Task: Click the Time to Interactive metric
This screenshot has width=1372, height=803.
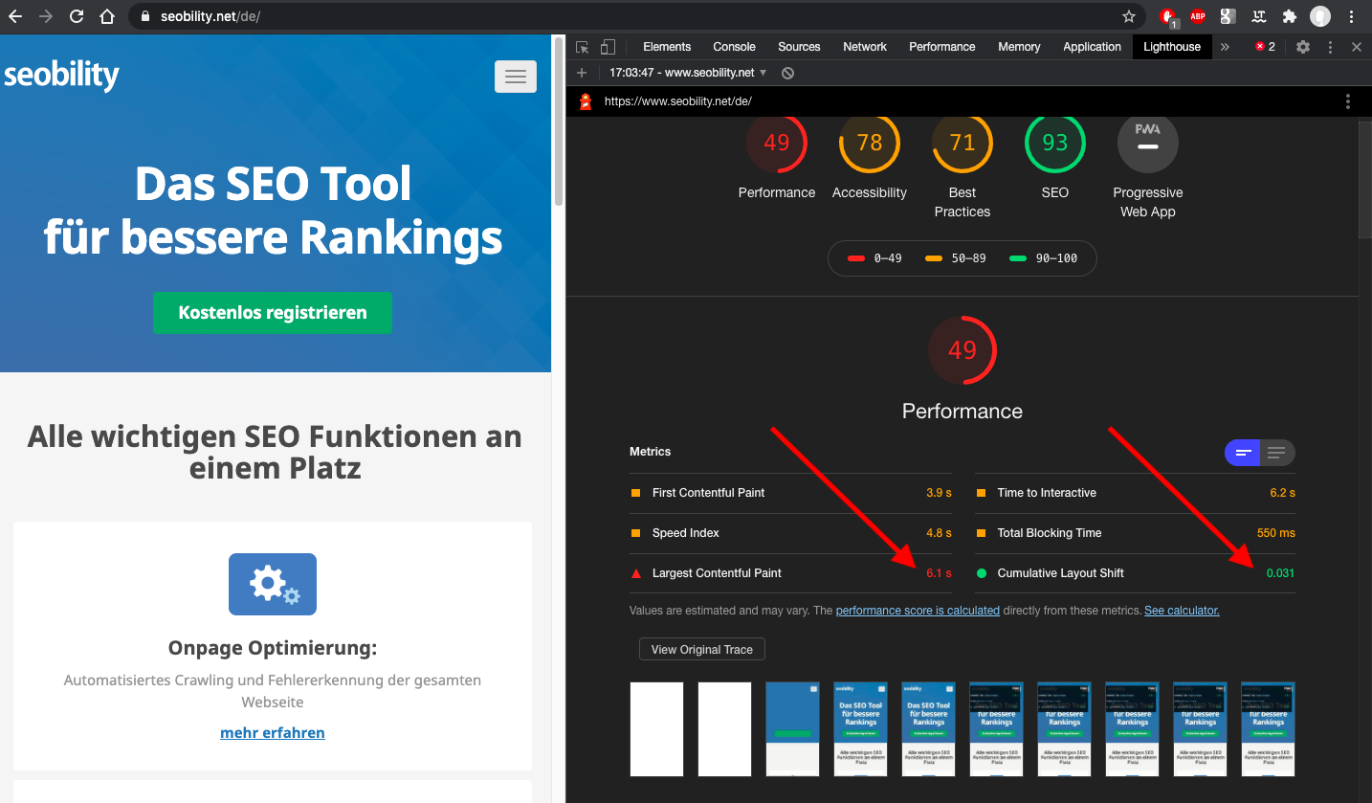Action: (1135, 493)
